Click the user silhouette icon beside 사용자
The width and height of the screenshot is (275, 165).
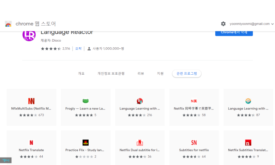pyautogui.click(x=89, y=49)
